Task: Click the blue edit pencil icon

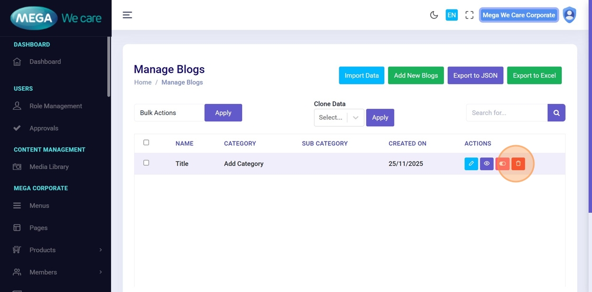Action: tap(471, 164)
